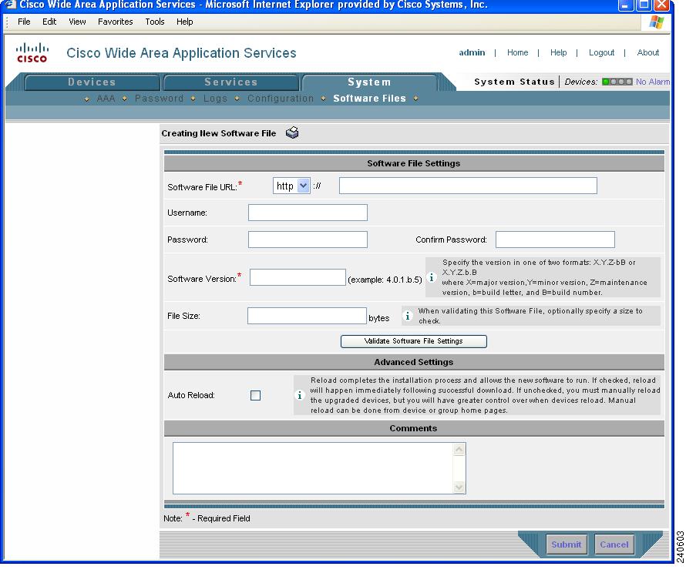Click the Cisco logo
This screenshot has width=686, height=573.
click(32, 52)
